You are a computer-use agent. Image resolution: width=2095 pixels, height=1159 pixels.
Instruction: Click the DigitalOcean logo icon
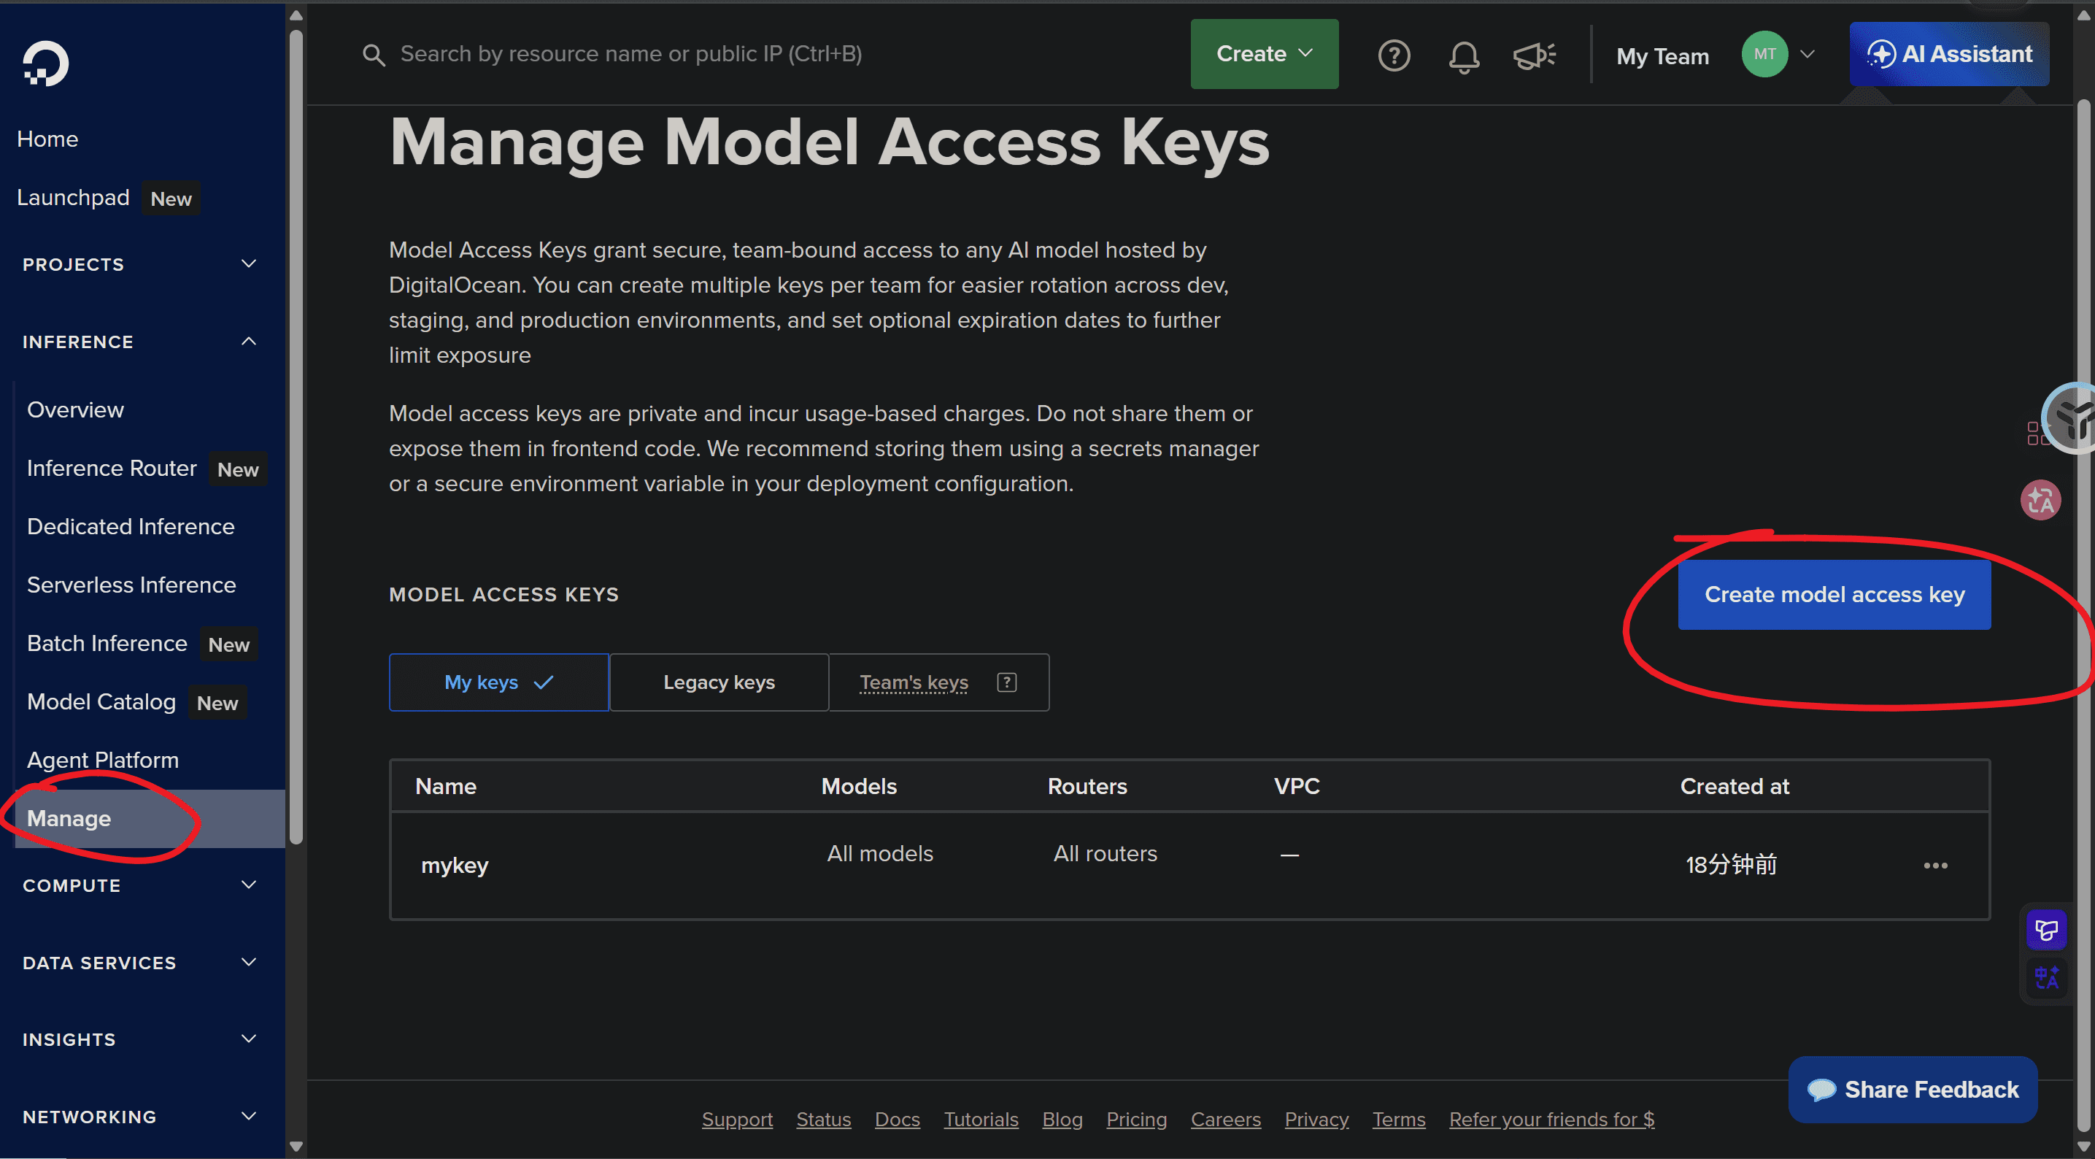[x=45, y=63]
